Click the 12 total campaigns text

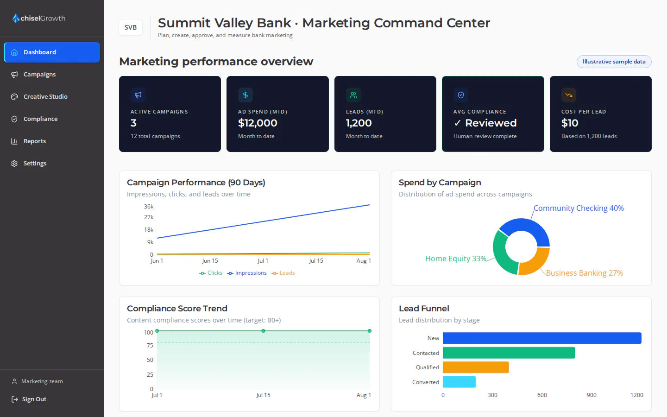click(155, 136)
